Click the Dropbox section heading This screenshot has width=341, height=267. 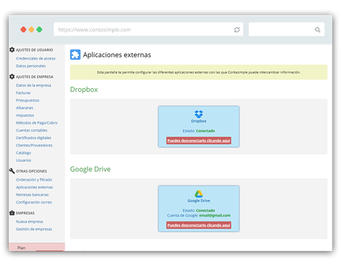84,90
